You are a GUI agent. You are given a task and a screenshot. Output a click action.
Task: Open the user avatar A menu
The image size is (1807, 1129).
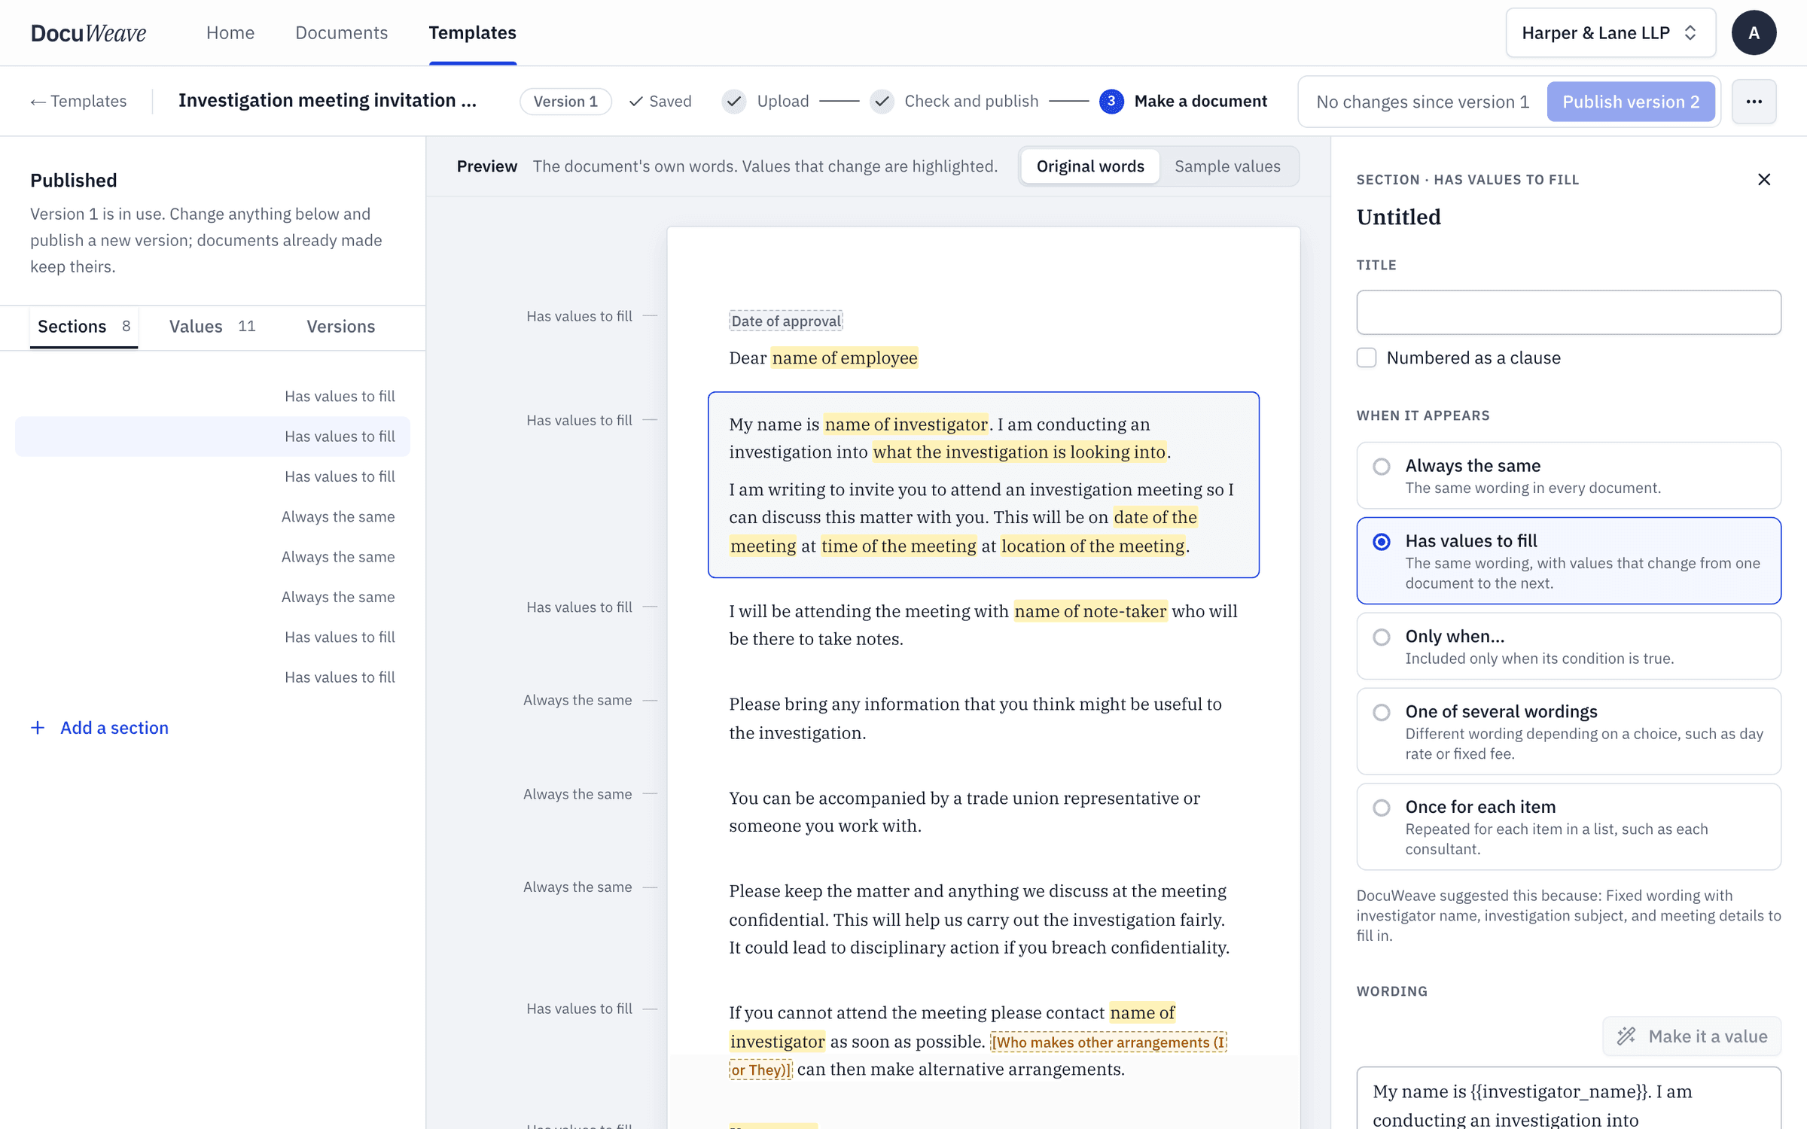1754,33
